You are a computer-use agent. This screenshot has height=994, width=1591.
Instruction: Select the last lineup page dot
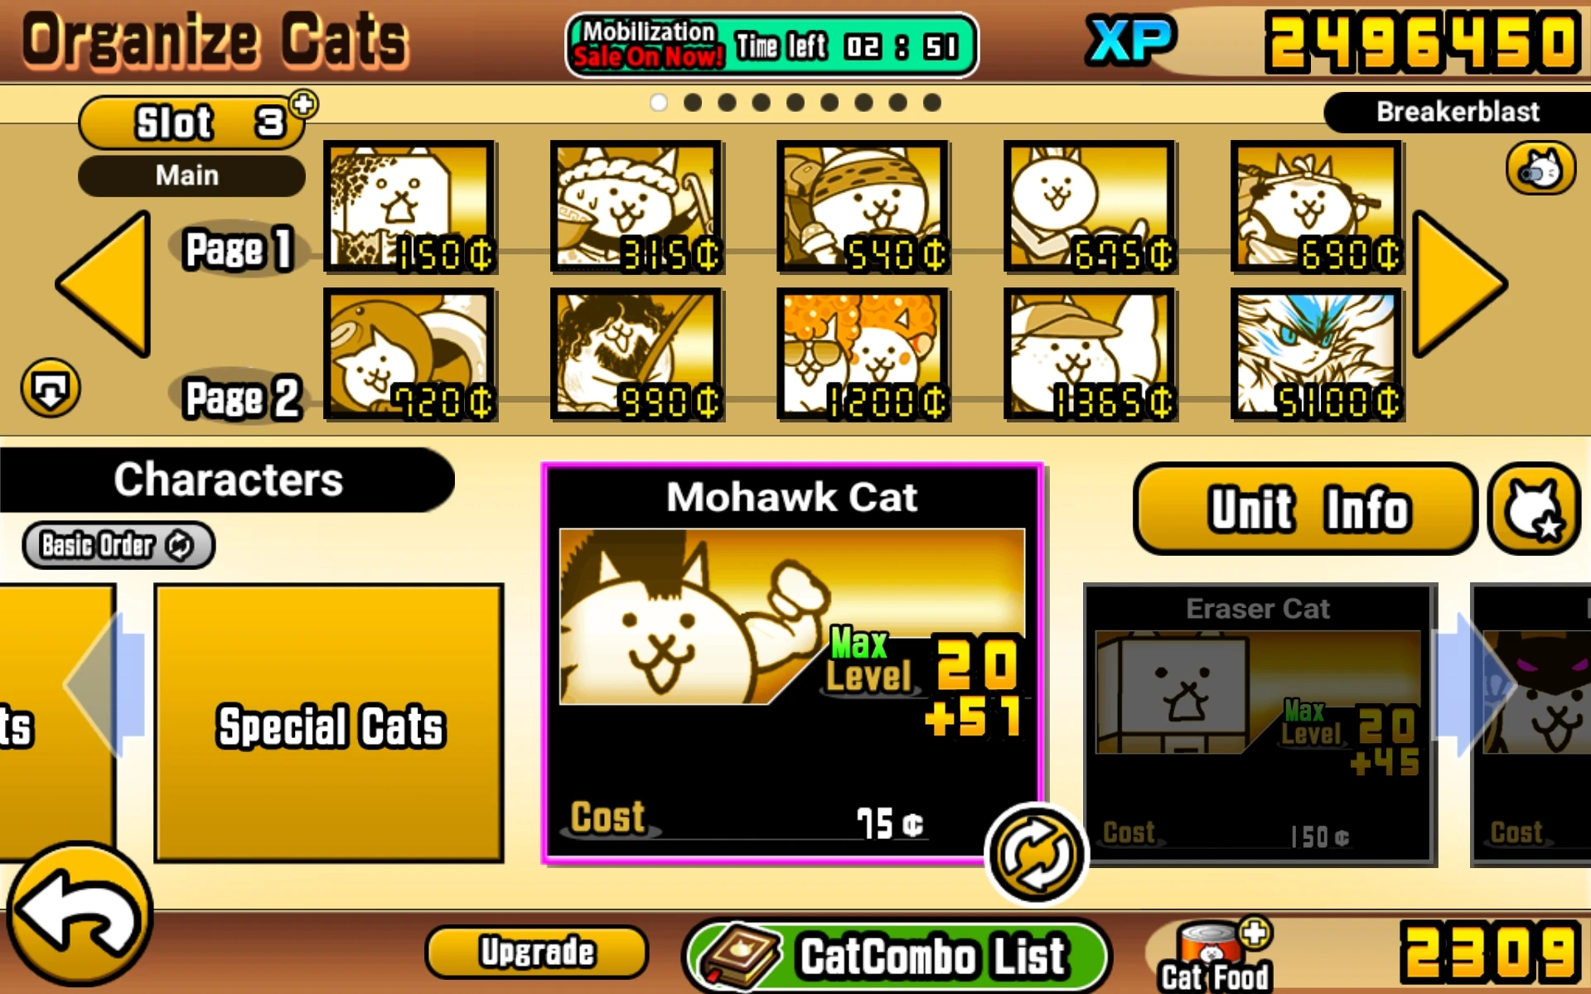point(932,103)
